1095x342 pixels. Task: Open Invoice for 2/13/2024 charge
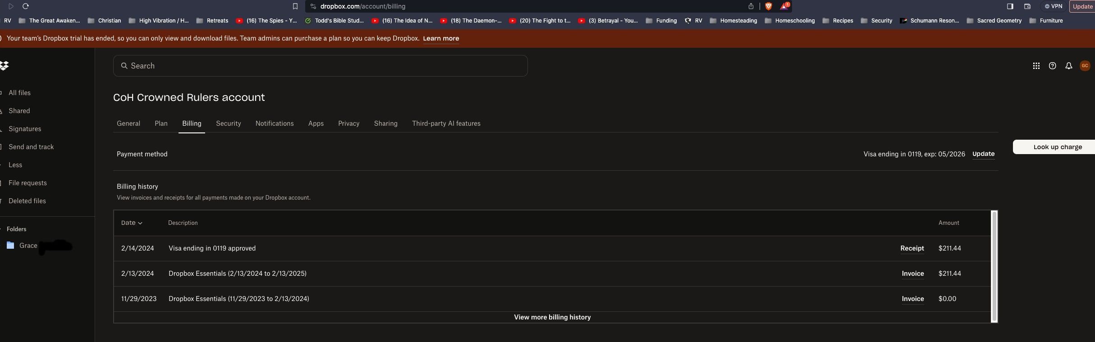913,274
